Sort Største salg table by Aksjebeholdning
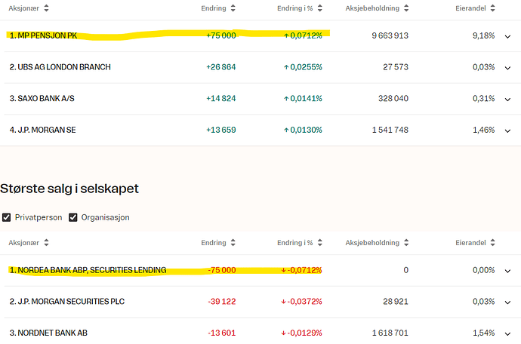The height and width of the screenshot is (344, 521). 377,243
